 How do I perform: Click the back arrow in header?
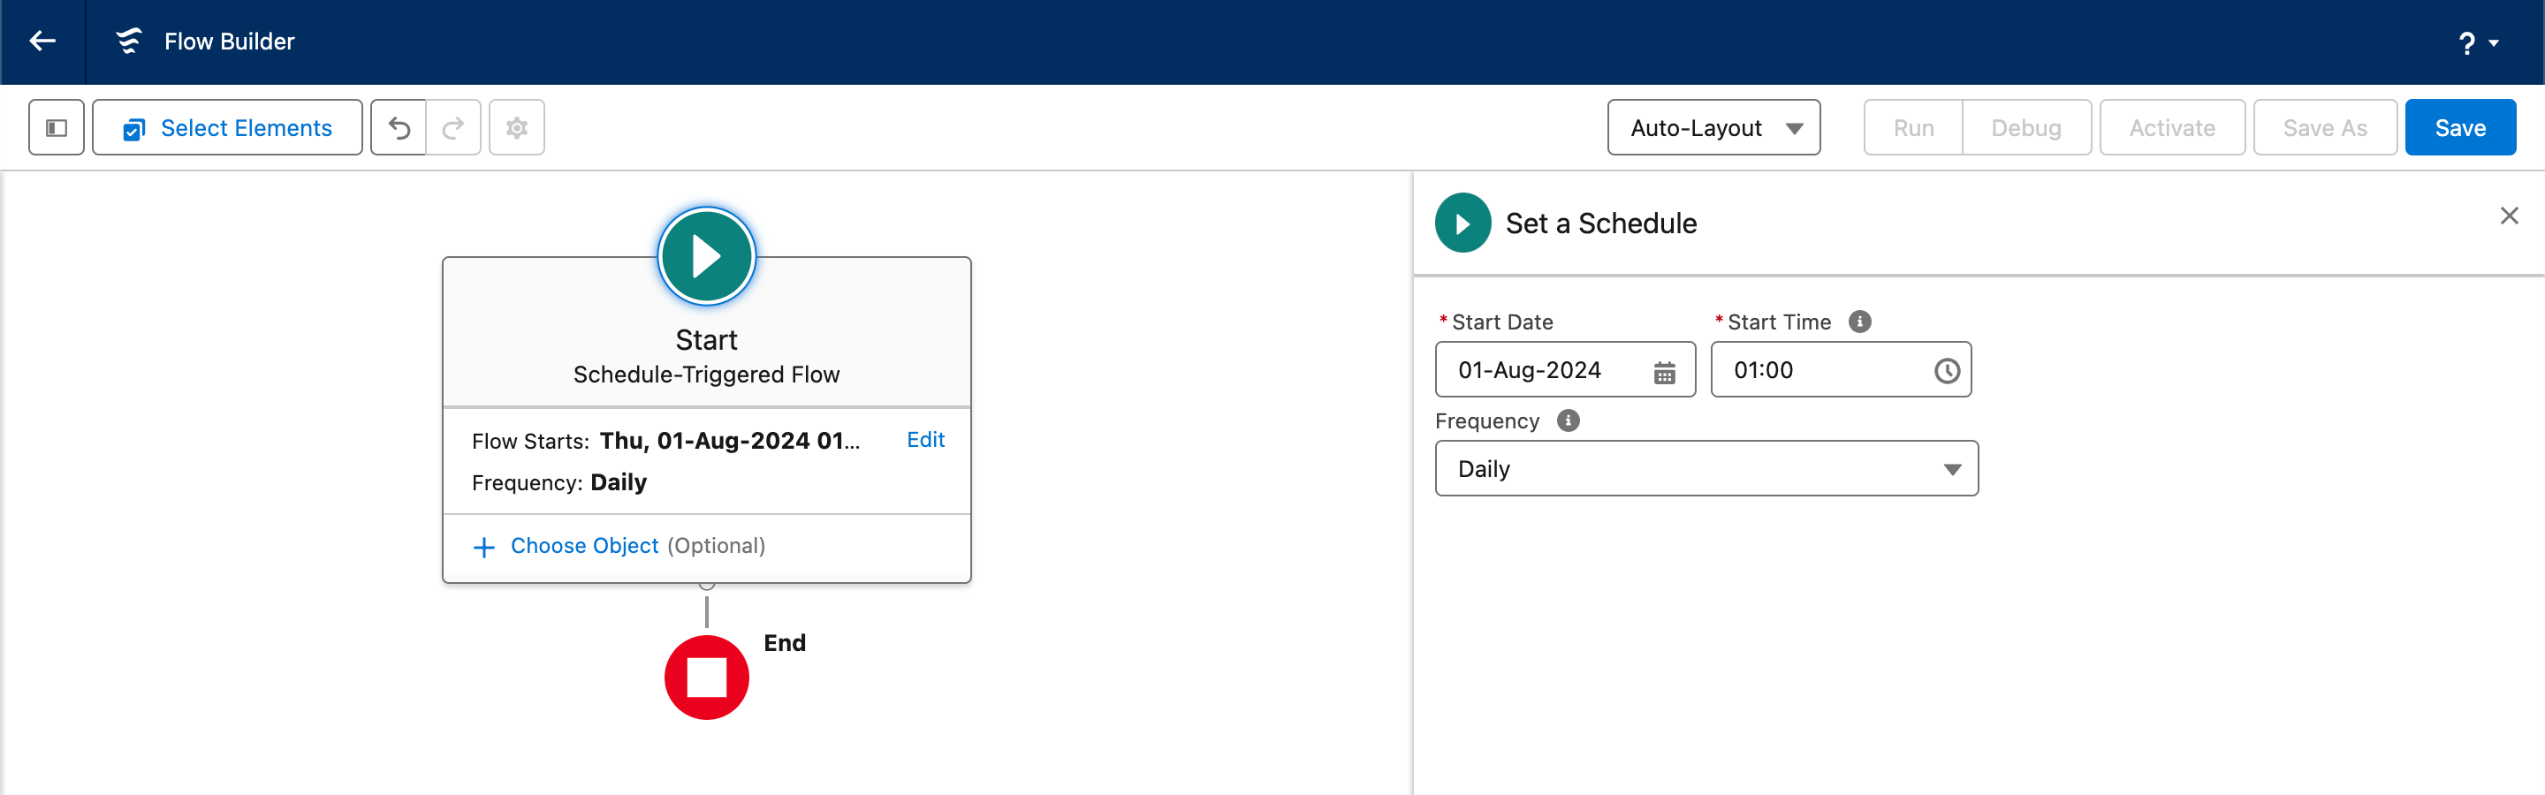click(42, 42)
